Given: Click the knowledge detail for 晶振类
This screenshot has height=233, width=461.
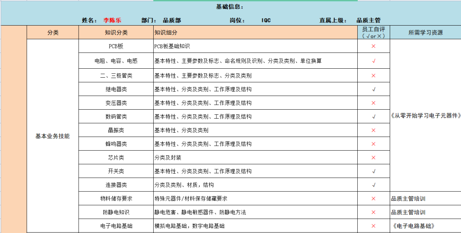Looking at the screenshot, I should pyautogui.click(x=256, y=130).
